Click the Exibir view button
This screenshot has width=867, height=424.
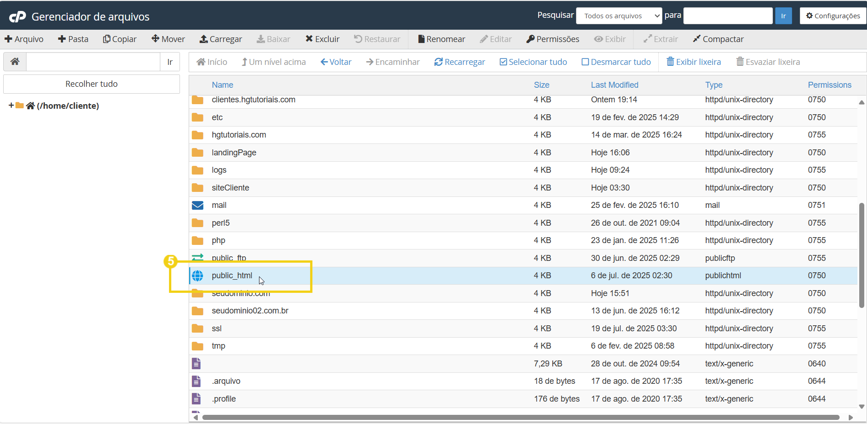pyautogui.click(x=610, y=39)
